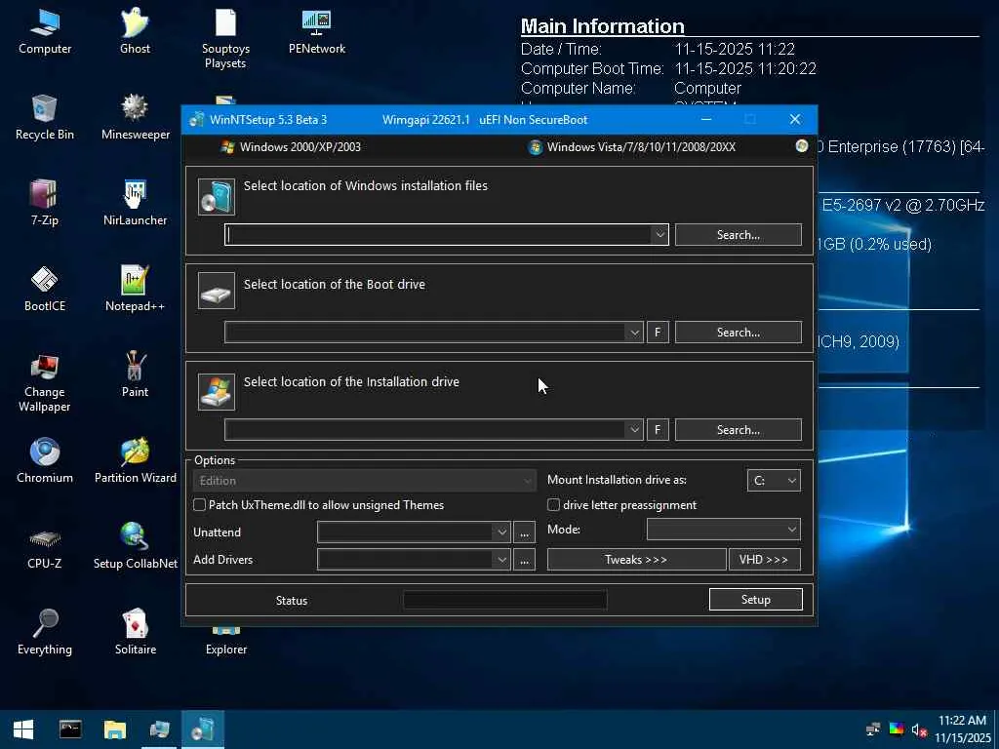Launch PENetwork from the desktop
This screenshot has width=999, height=749.
pos(317,32)
